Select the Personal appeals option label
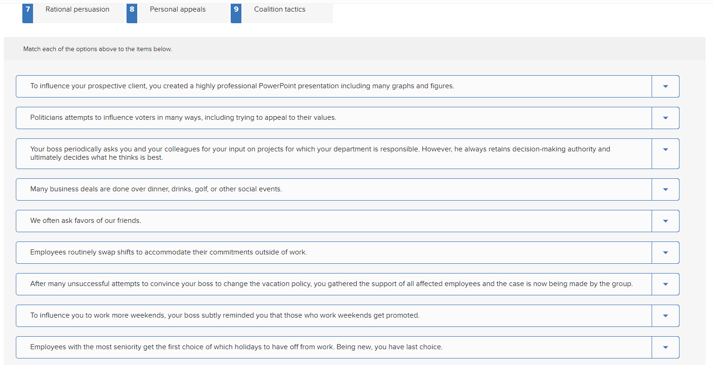This screenshot has height=365, width=713. (x=177, y=9)
